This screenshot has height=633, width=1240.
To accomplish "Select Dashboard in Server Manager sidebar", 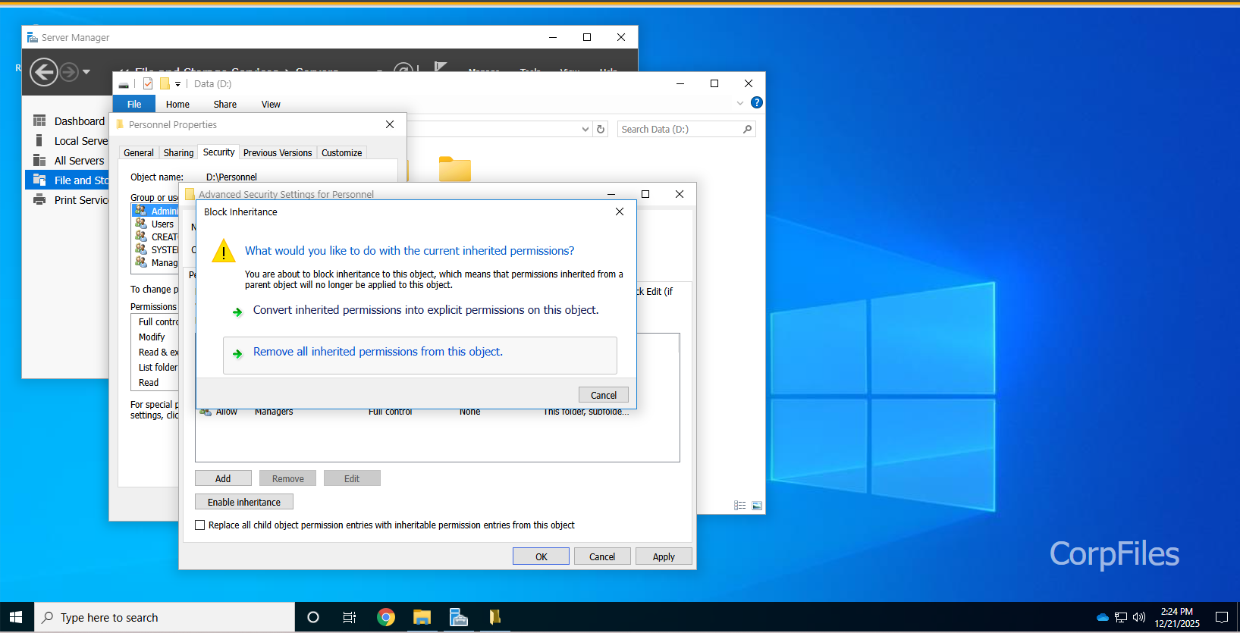I will pos(79,121).
